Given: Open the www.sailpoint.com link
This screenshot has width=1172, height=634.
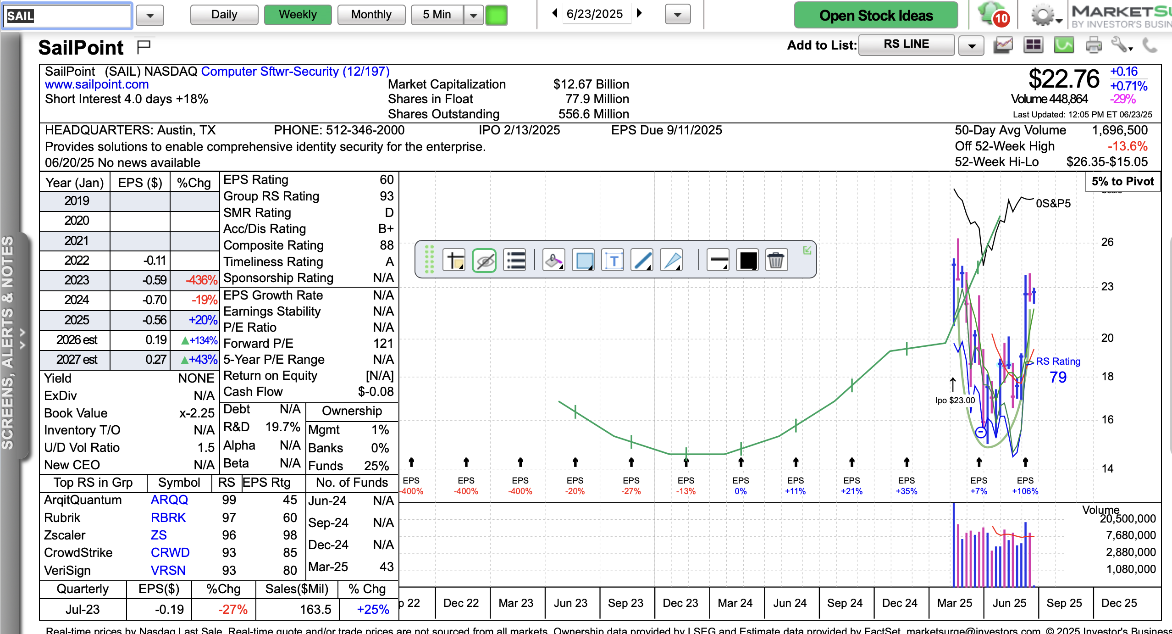Looking at the screenshot, I should click(x=97, y=84).
